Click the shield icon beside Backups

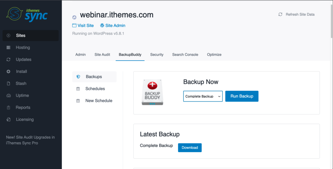pyautogui.click(x=78, y=77)
